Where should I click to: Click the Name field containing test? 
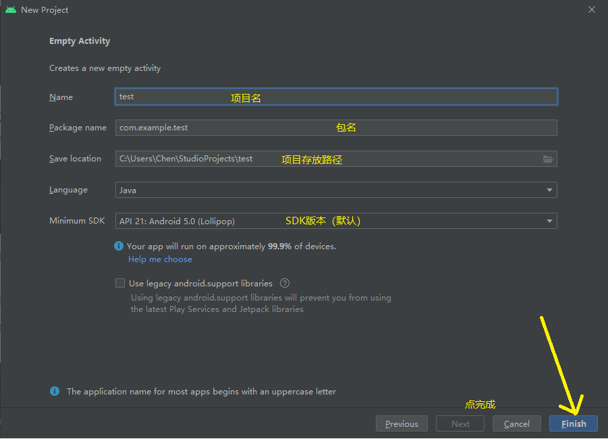pyautogui.click(x=336, y=97)
